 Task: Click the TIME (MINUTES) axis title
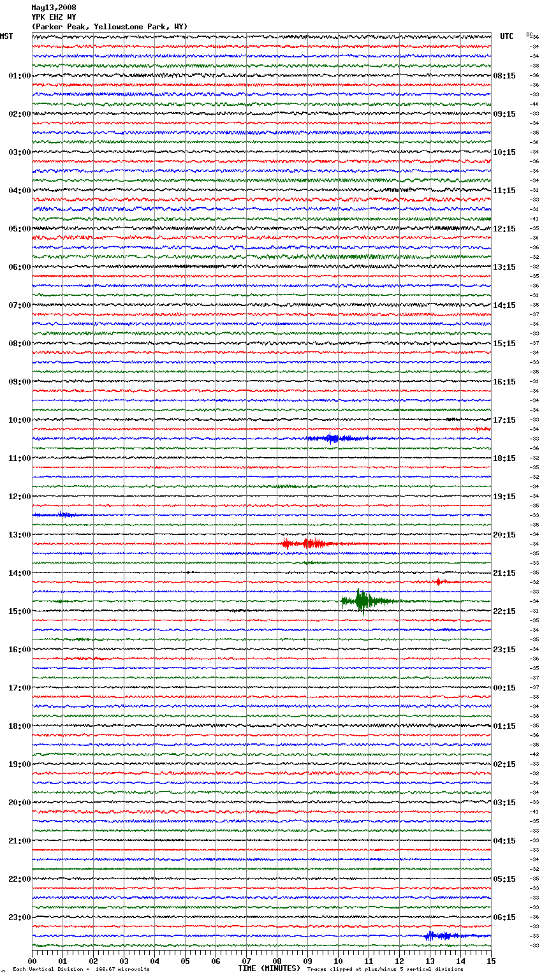pyautogui.click(x=269, y=968)
